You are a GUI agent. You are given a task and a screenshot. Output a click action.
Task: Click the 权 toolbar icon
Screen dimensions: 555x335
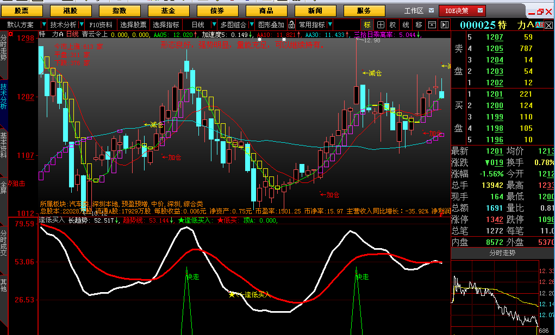(x=393, y=25)
